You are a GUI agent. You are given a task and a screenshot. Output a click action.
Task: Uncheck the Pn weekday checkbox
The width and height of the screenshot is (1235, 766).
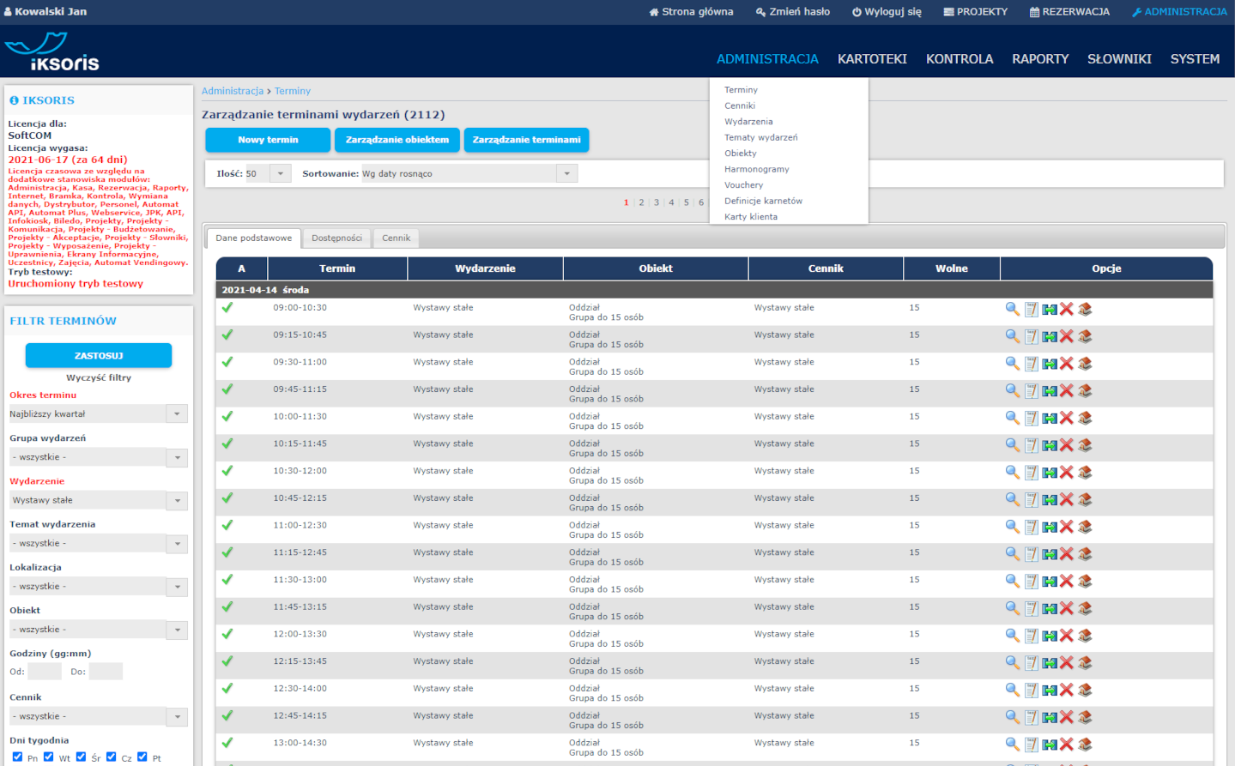pos(17,757)
